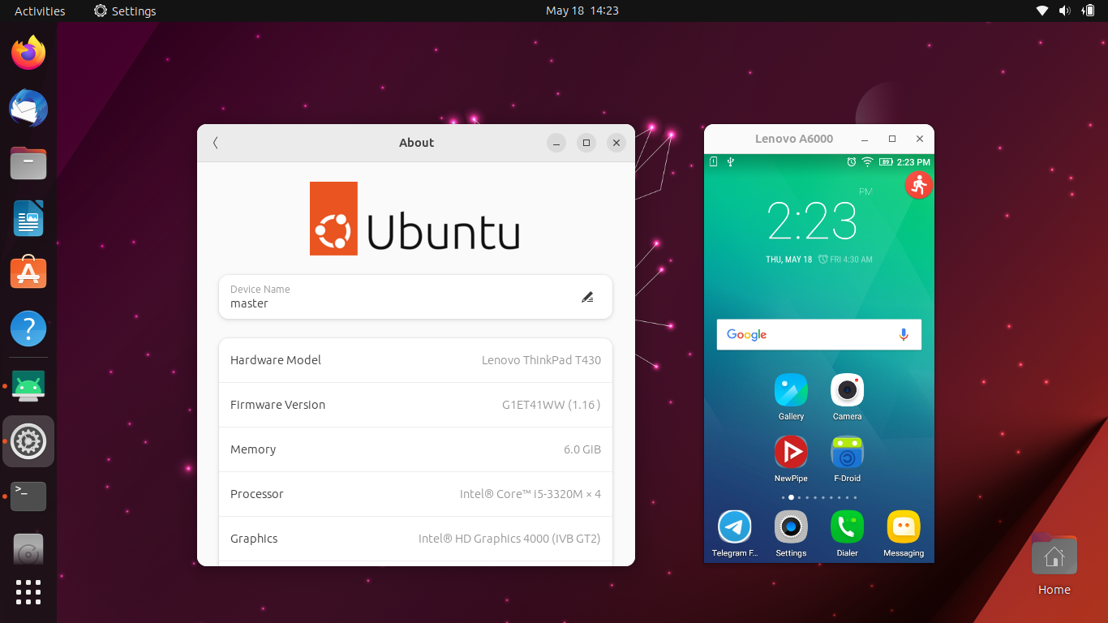1108x623 pixels.
Task: Edit device name with pencil icon
Action: point(587,297)
